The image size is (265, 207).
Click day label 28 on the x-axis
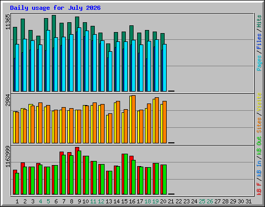(225, 201)
